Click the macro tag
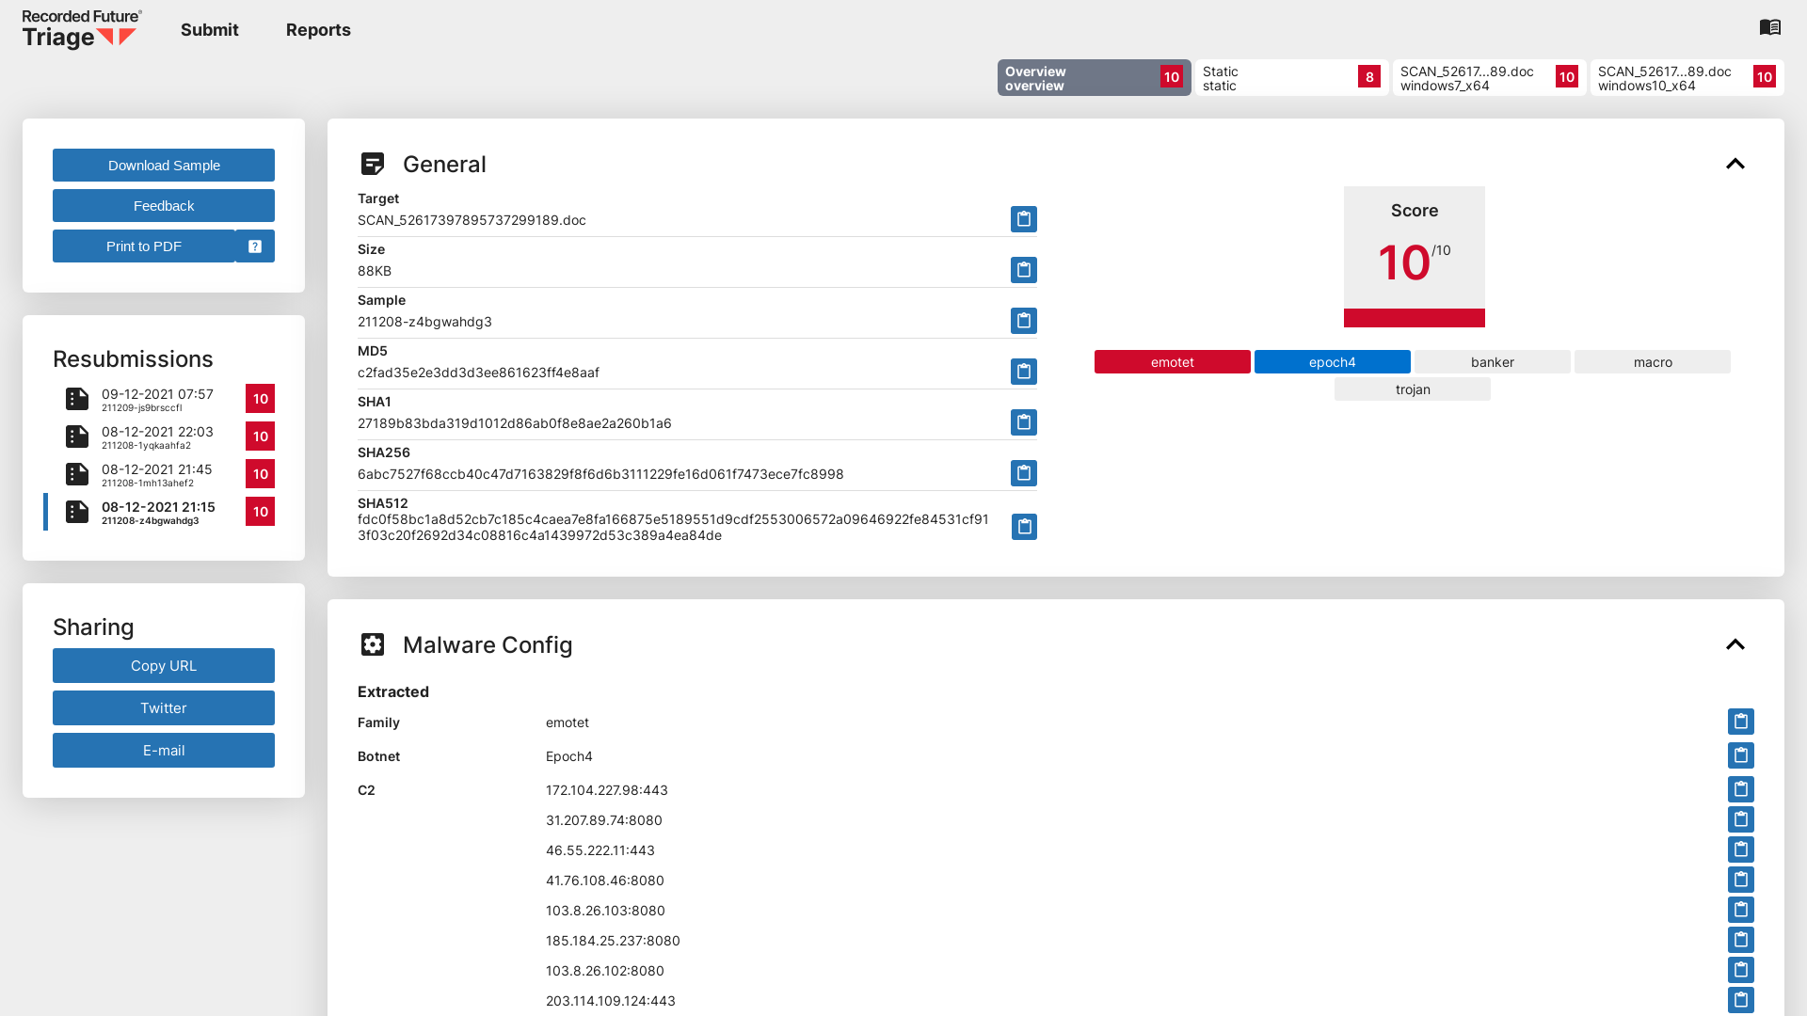Viewport: 1807px width, 1016px height. pyautogui.click(x=1653, y=362)
